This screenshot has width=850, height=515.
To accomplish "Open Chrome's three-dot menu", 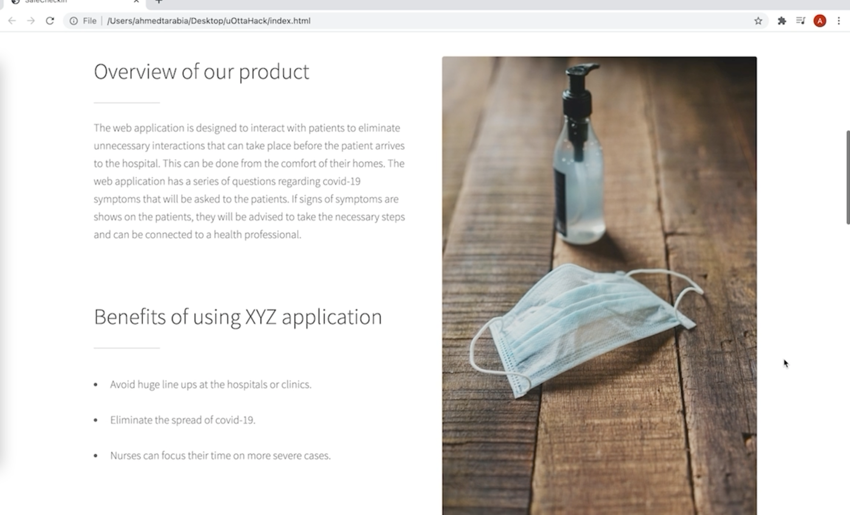I will (839, 21).
